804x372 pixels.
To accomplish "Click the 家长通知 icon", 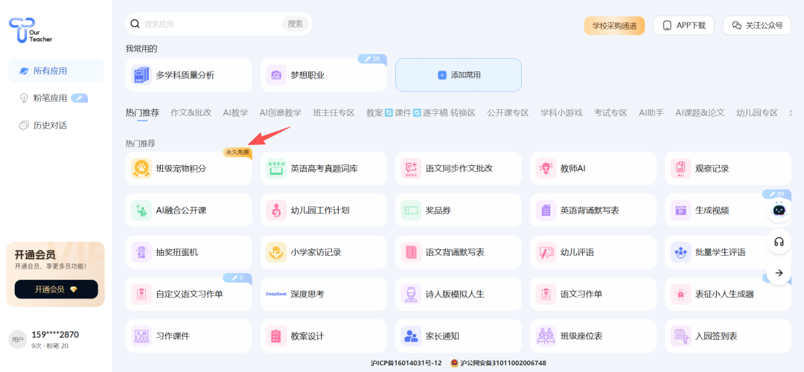I will 411,336.
